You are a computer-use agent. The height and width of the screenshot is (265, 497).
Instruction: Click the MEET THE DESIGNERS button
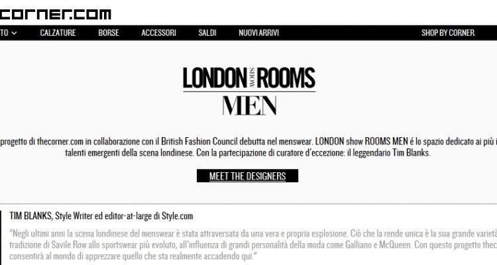pos(248,176)
